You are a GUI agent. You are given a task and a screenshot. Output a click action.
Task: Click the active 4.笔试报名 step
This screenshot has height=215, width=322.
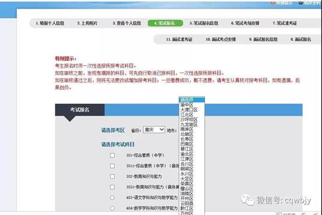tap(165, 23)
